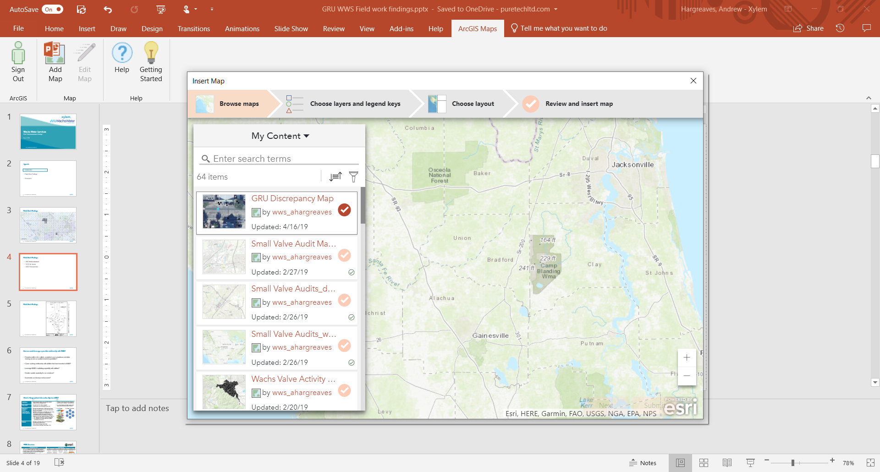Close the Insert Map dialog

(x=693, y=81)
